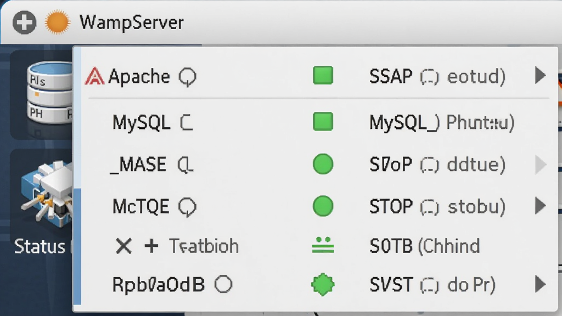The width and height of the screenshot is (562, 316).
Task: Click the green square in MySQL row
Action: tap(323, 121)
